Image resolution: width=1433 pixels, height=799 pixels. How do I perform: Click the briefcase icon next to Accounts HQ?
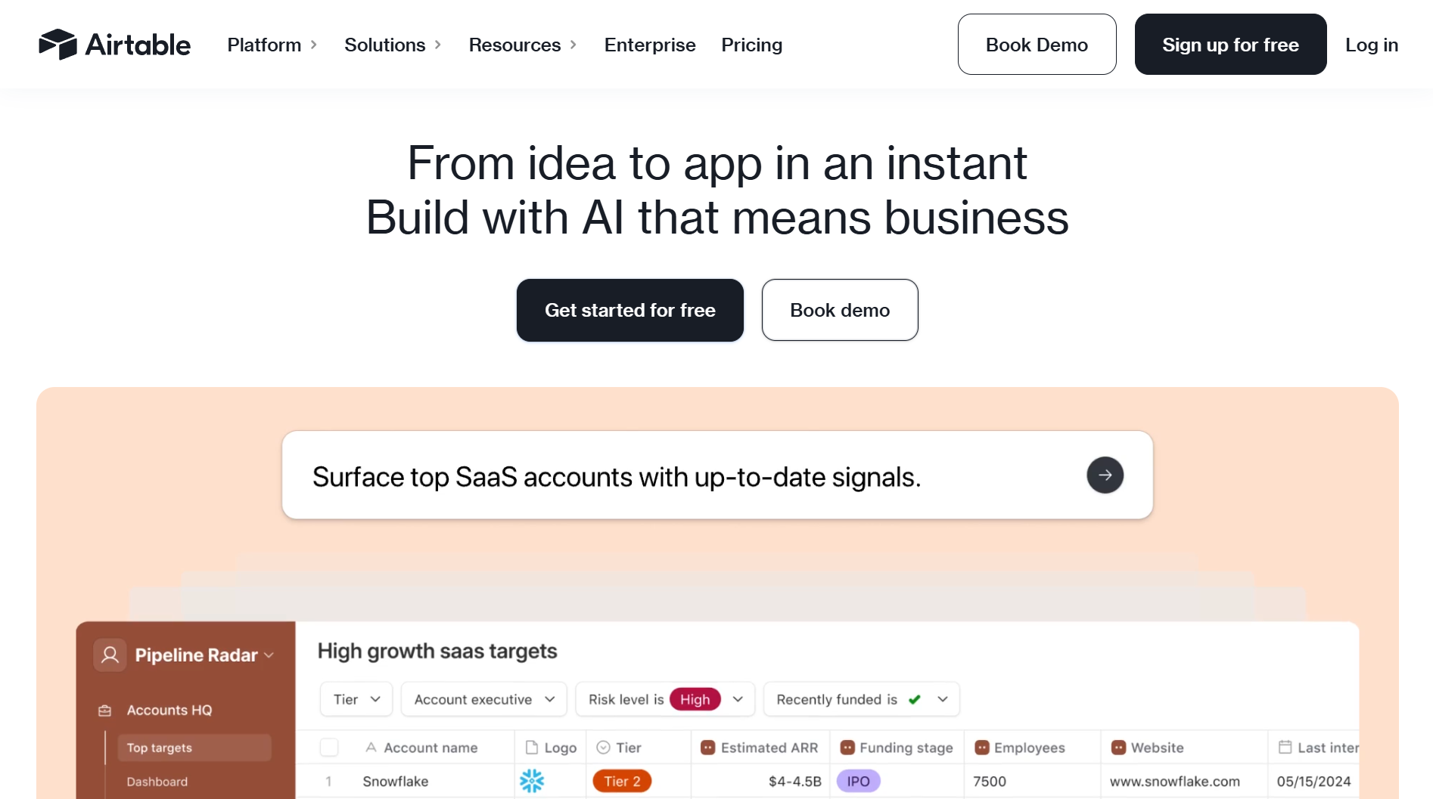pyautogui.click(x=103, y=710)
